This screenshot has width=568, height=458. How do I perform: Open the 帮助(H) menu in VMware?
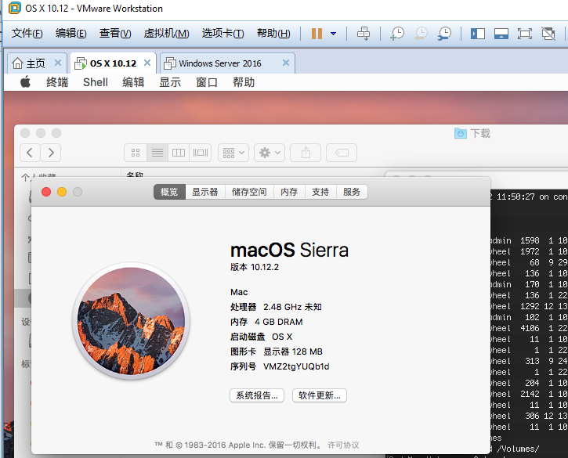(273, 34)
